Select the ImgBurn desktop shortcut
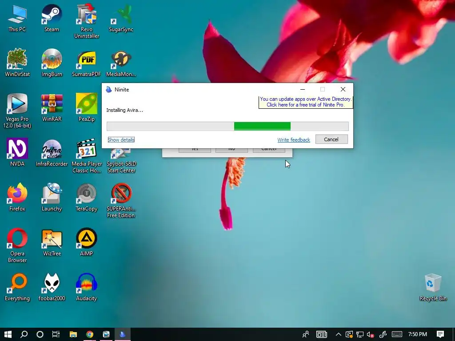Viewport: 455px width, 341px height. pos(52,63)
